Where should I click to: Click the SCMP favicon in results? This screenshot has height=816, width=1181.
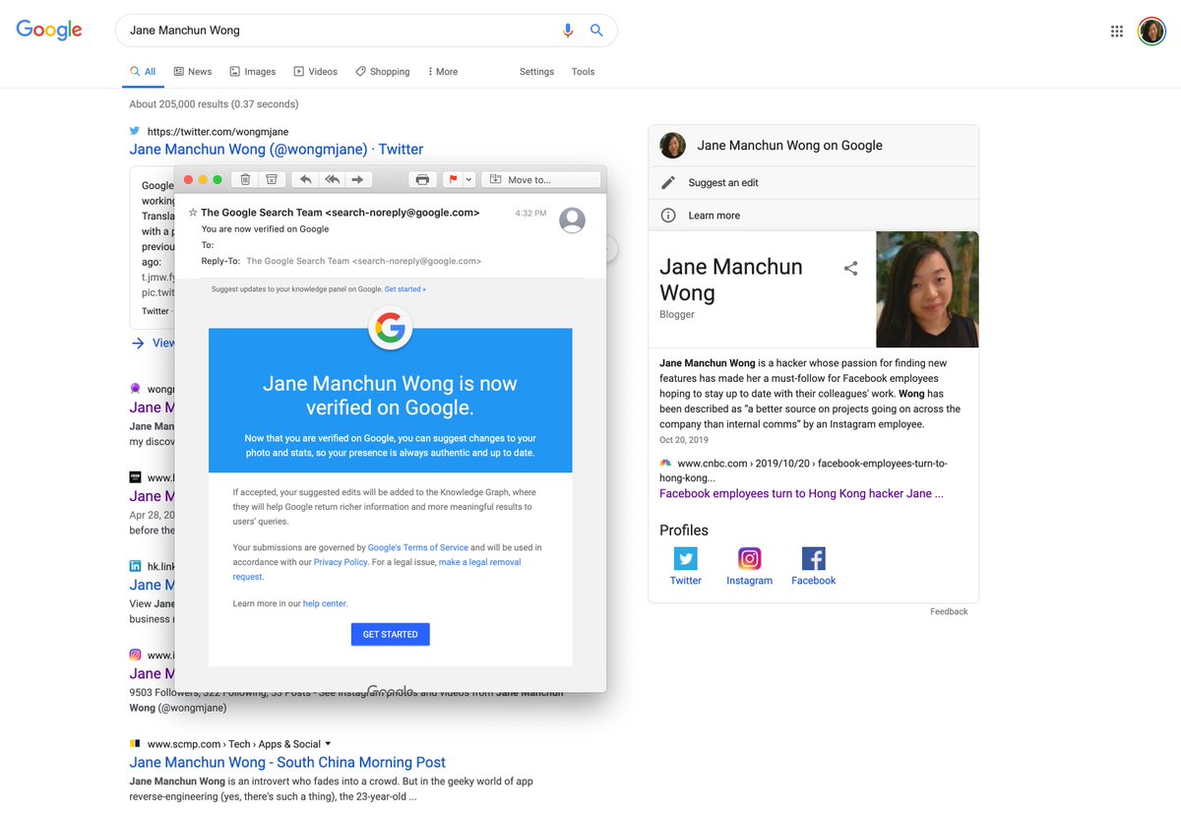click(135, 744)
